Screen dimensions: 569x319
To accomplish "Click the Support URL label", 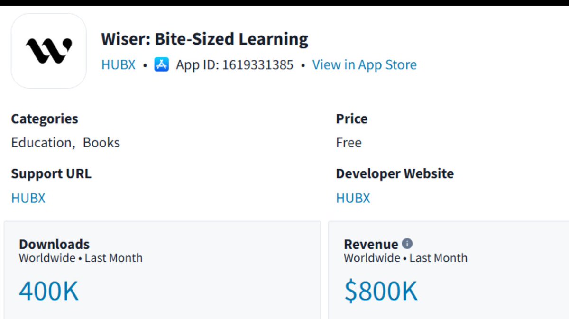I will tap(51, 173).
